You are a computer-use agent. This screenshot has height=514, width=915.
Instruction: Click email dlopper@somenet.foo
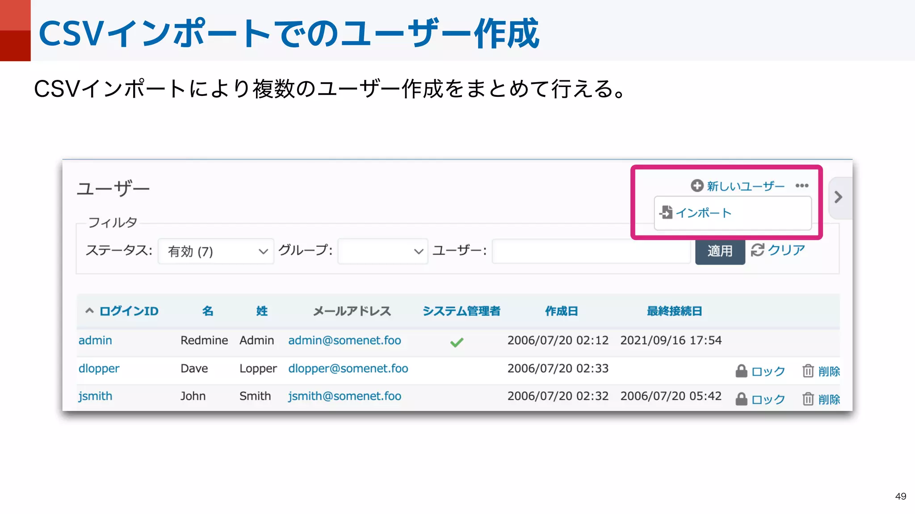pyautogui.click(x=348, y=369)
